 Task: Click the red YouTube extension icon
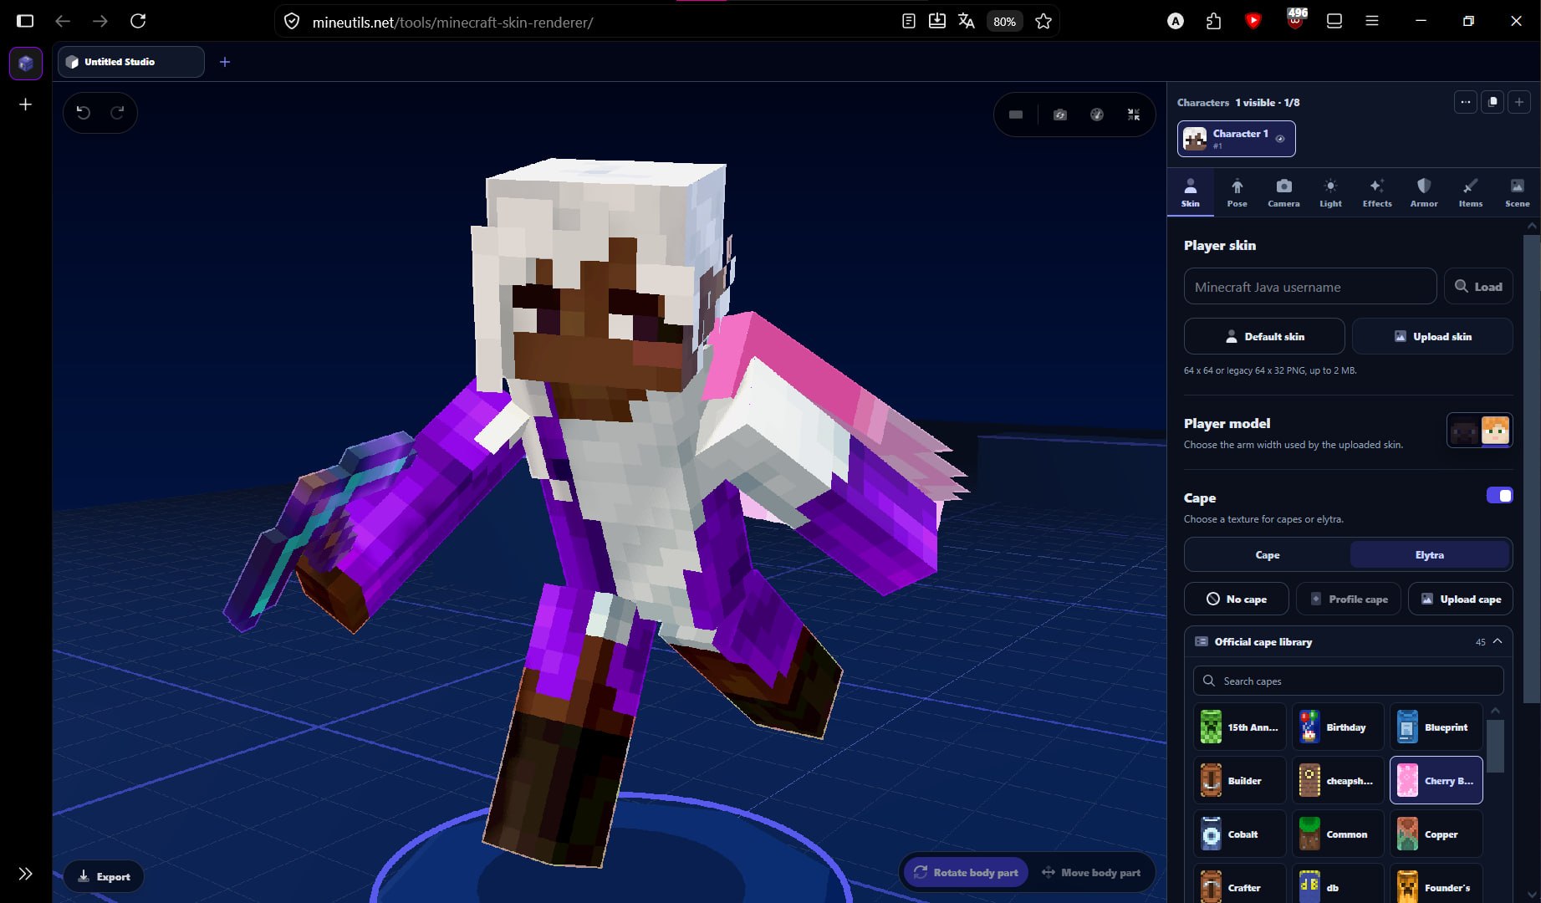point(1253,21)
